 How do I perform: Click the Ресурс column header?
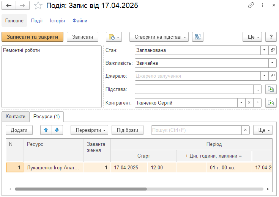54,150
